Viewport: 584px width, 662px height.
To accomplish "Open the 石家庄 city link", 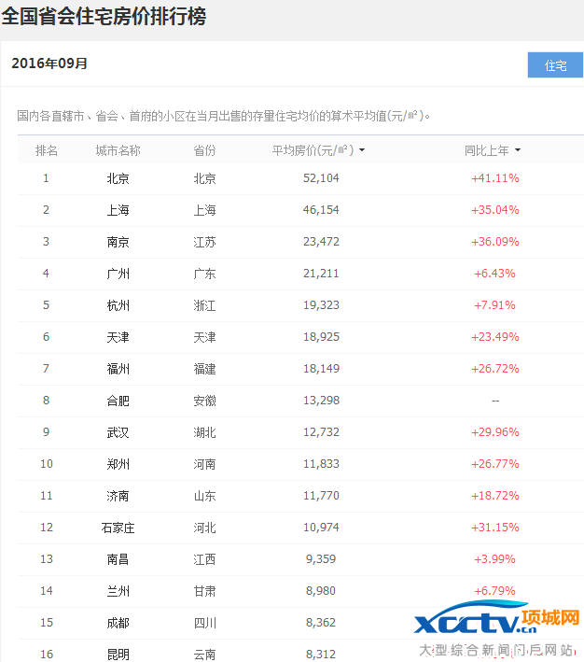I will click(x=118, y=528).
